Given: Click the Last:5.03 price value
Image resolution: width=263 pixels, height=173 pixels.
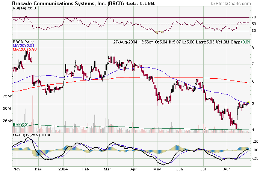Looking at the screenshot, I should click(205, 42).
